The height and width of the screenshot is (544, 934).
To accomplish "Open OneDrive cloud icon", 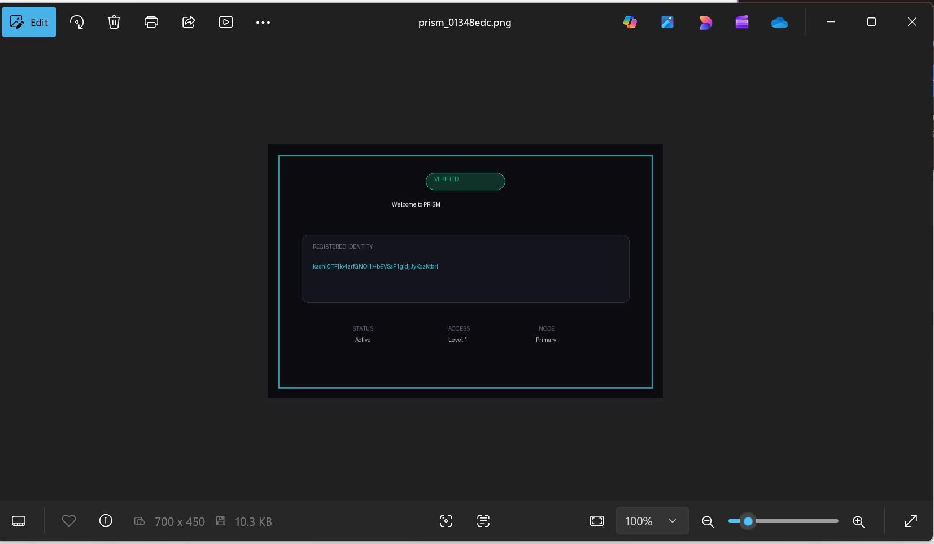I will (x=779, y=22).
